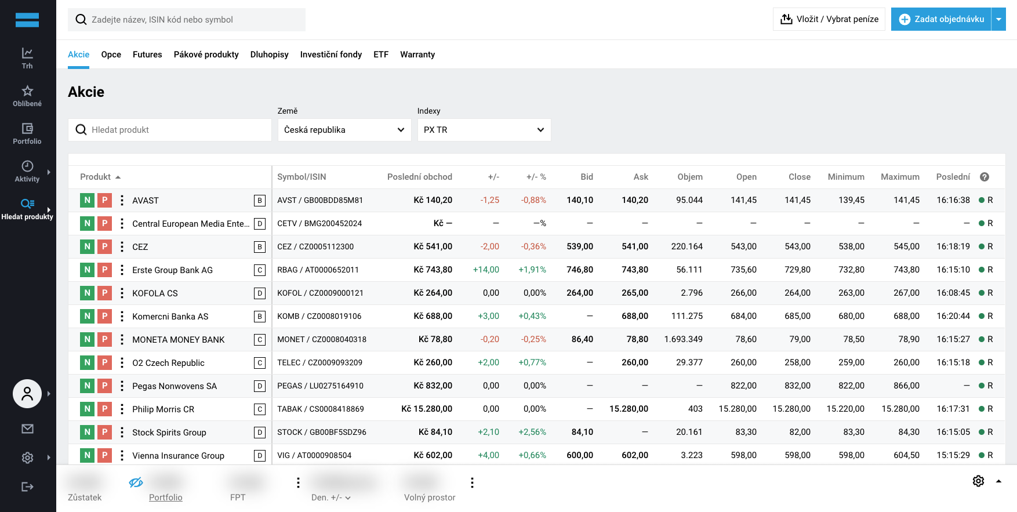Screen dimensions: 1017x512
Task: Sell Vienna Insurance Group via P button
Action: click(x=104, y=455)
